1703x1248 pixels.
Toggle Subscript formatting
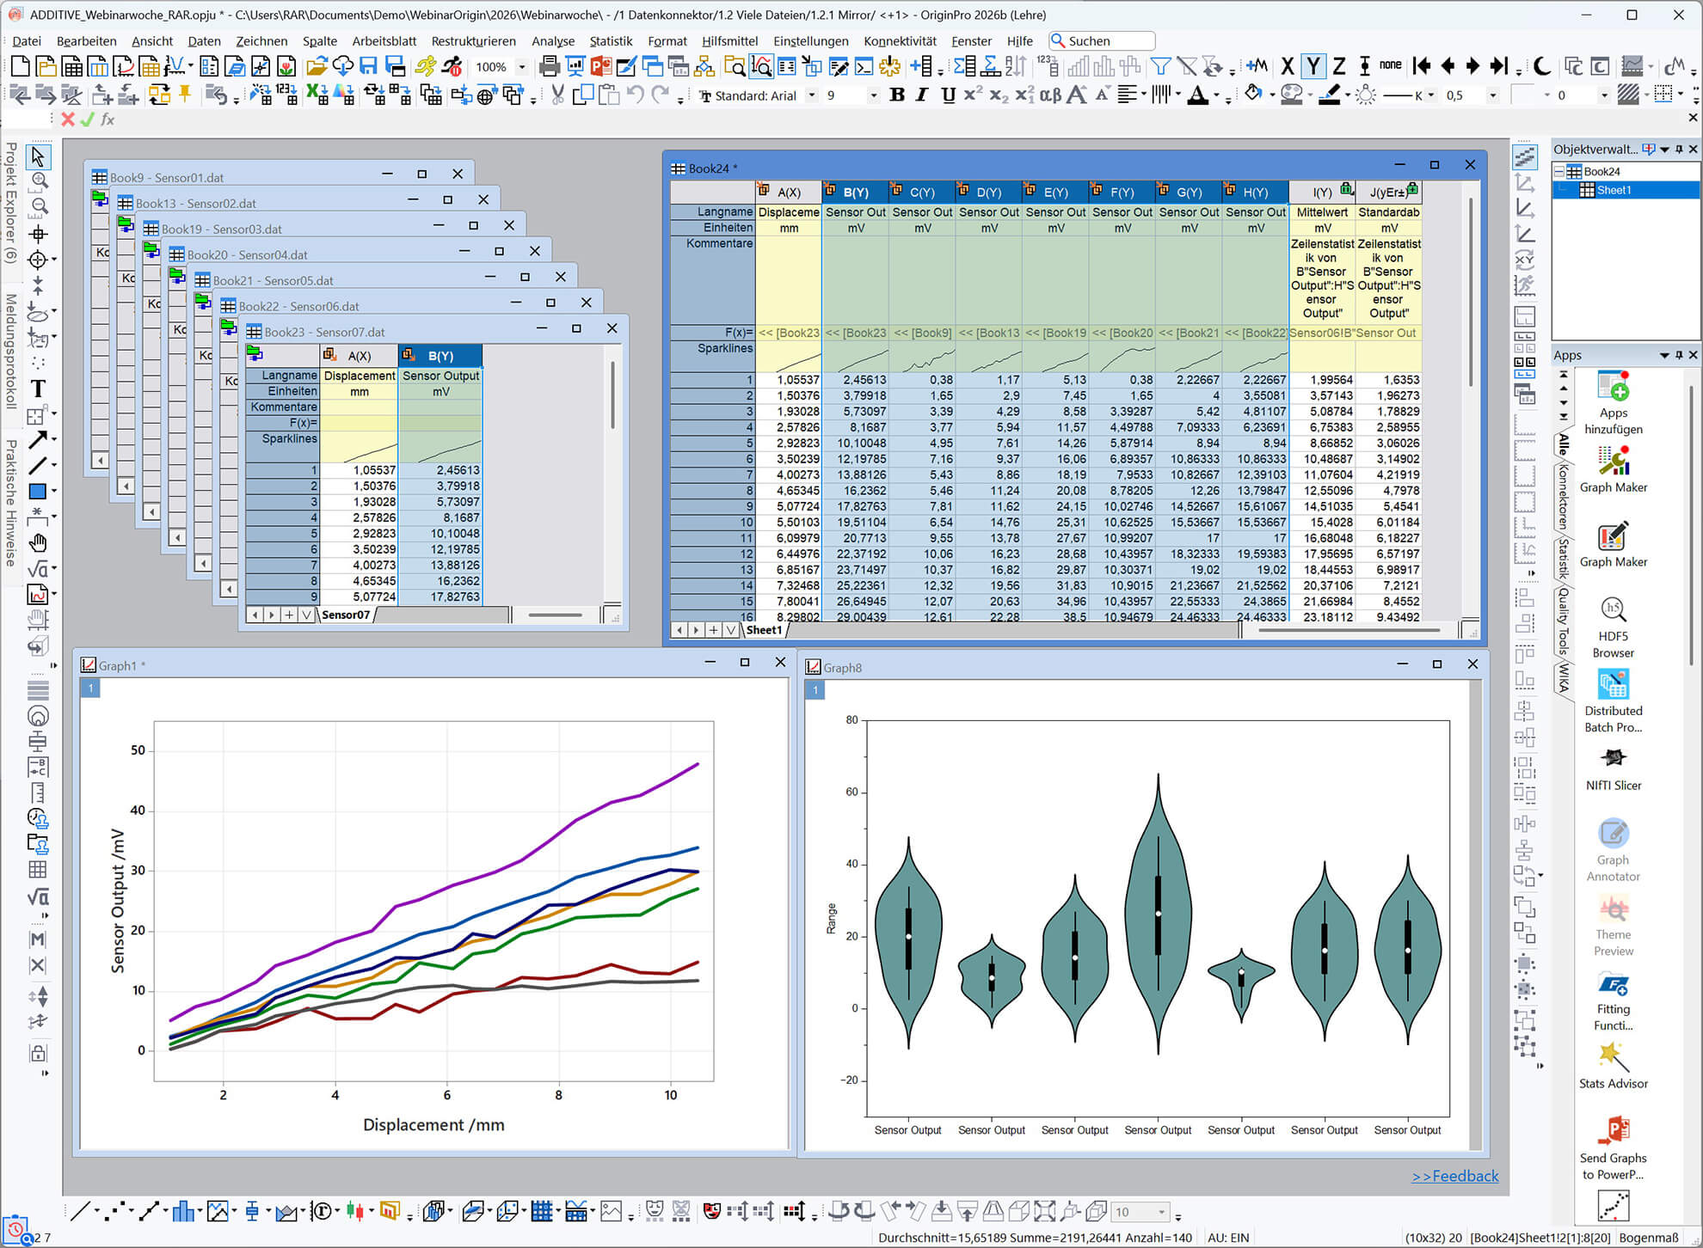click(x=998, y=95)
